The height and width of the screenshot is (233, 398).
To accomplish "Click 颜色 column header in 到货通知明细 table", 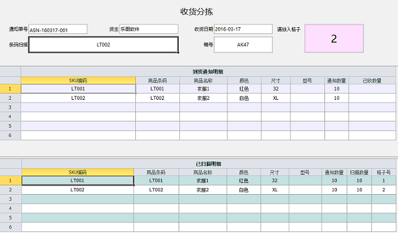I will [244, 81].
